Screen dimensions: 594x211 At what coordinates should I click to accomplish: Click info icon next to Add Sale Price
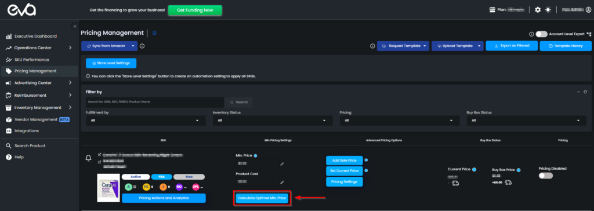pyautogui.click(x=366, y=160)
